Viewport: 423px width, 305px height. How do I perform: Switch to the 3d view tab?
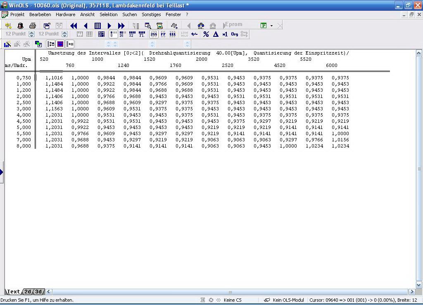coord(38,292)
